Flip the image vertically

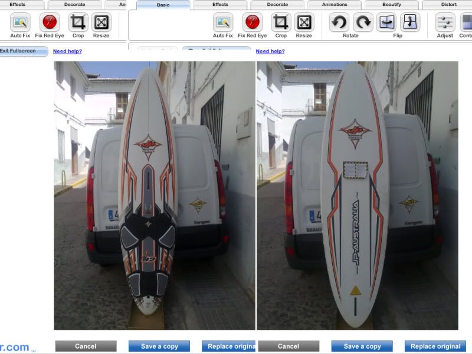(410, 22)
